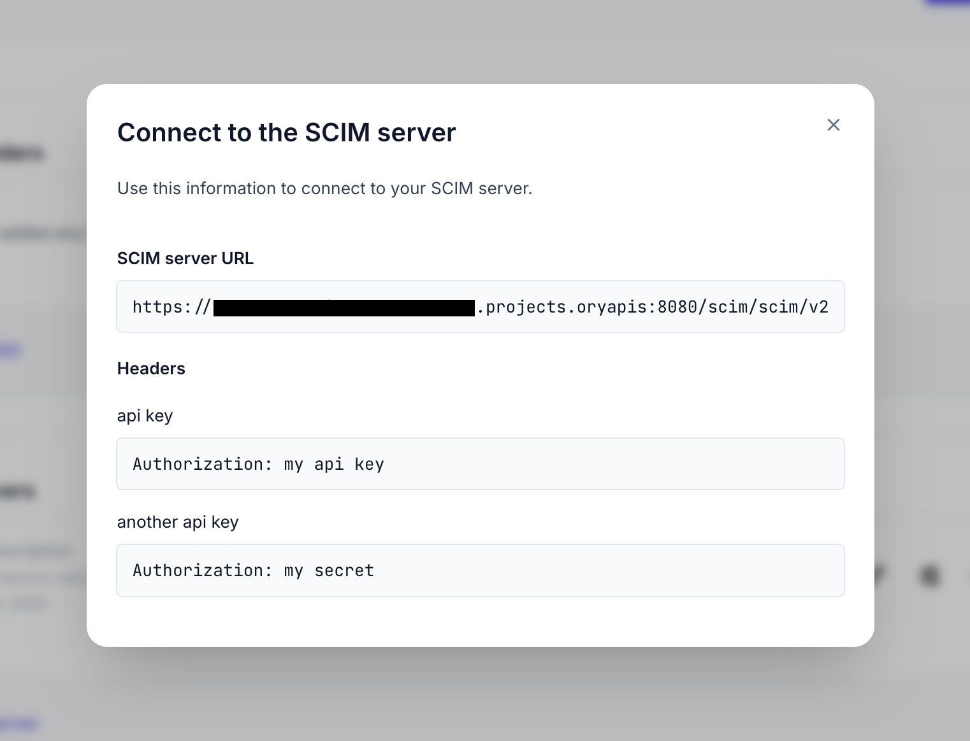Image resolution: width=970 pixels, height=741 pixels.
Task: Click the purple button in the top-right corner
Action: coord(947,3)
